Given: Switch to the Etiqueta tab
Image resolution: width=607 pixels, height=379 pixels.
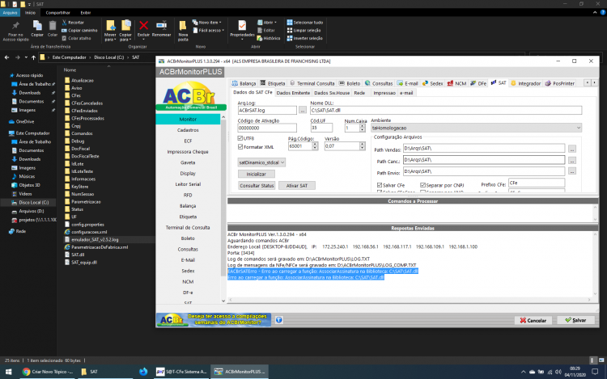Looking at the screenshot, I should (273, 83).
